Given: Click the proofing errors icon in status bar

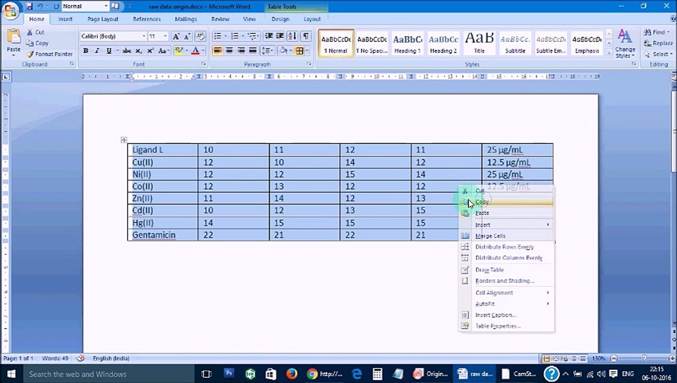Looking at the screenshot, I should (x=81, y=359).
